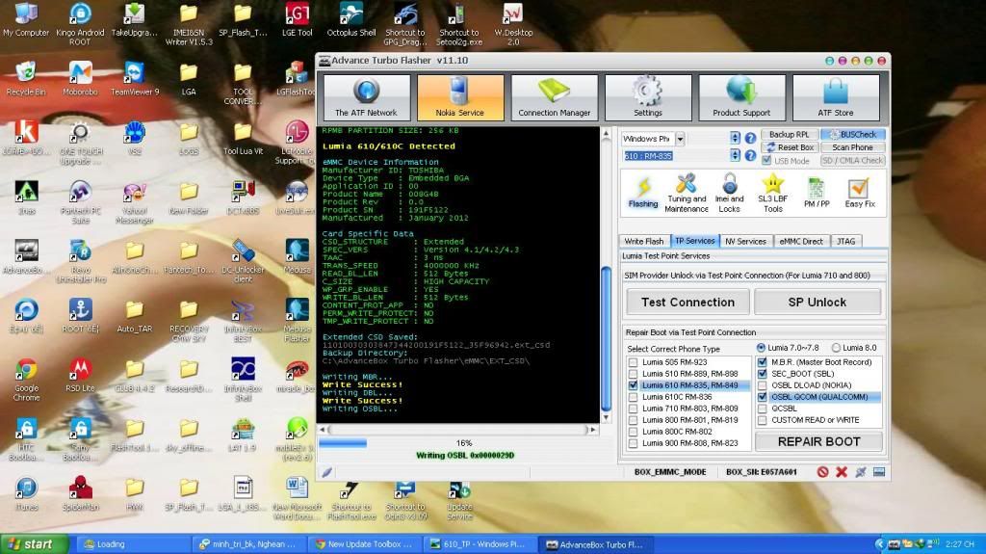Click help icon beside Windows Ph dropdown
Image resolution: width=986 pixels, height=554 pixels.
[750, 138]
